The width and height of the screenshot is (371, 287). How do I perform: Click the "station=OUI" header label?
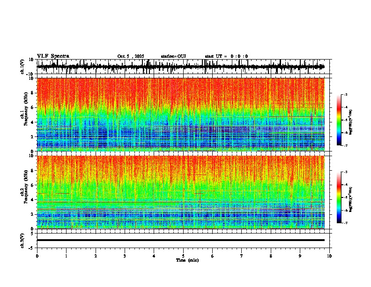click(x=173, y=56)
